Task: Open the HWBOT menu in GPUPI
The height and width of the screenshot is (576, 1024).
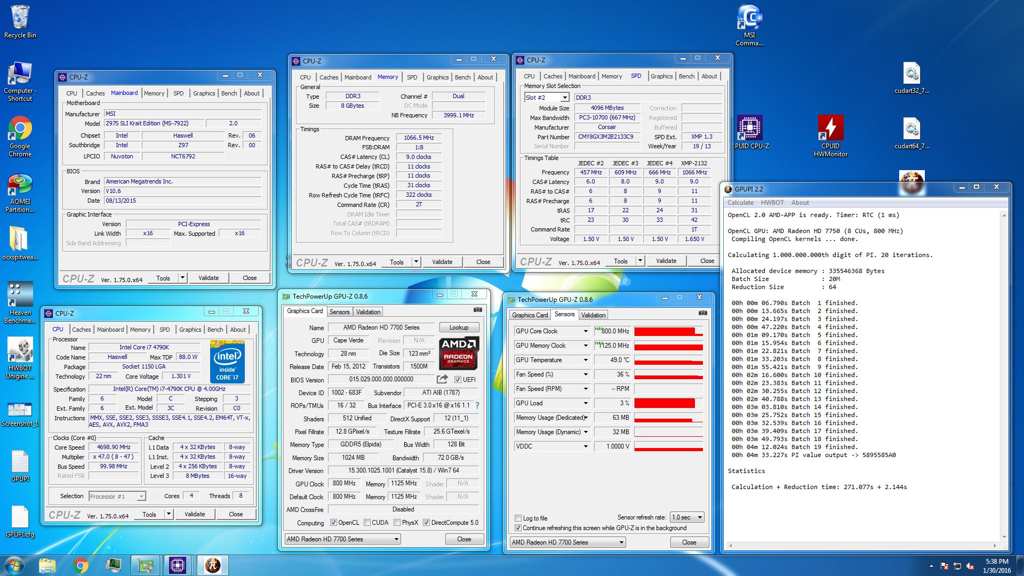Action: [x=772, y=203]
